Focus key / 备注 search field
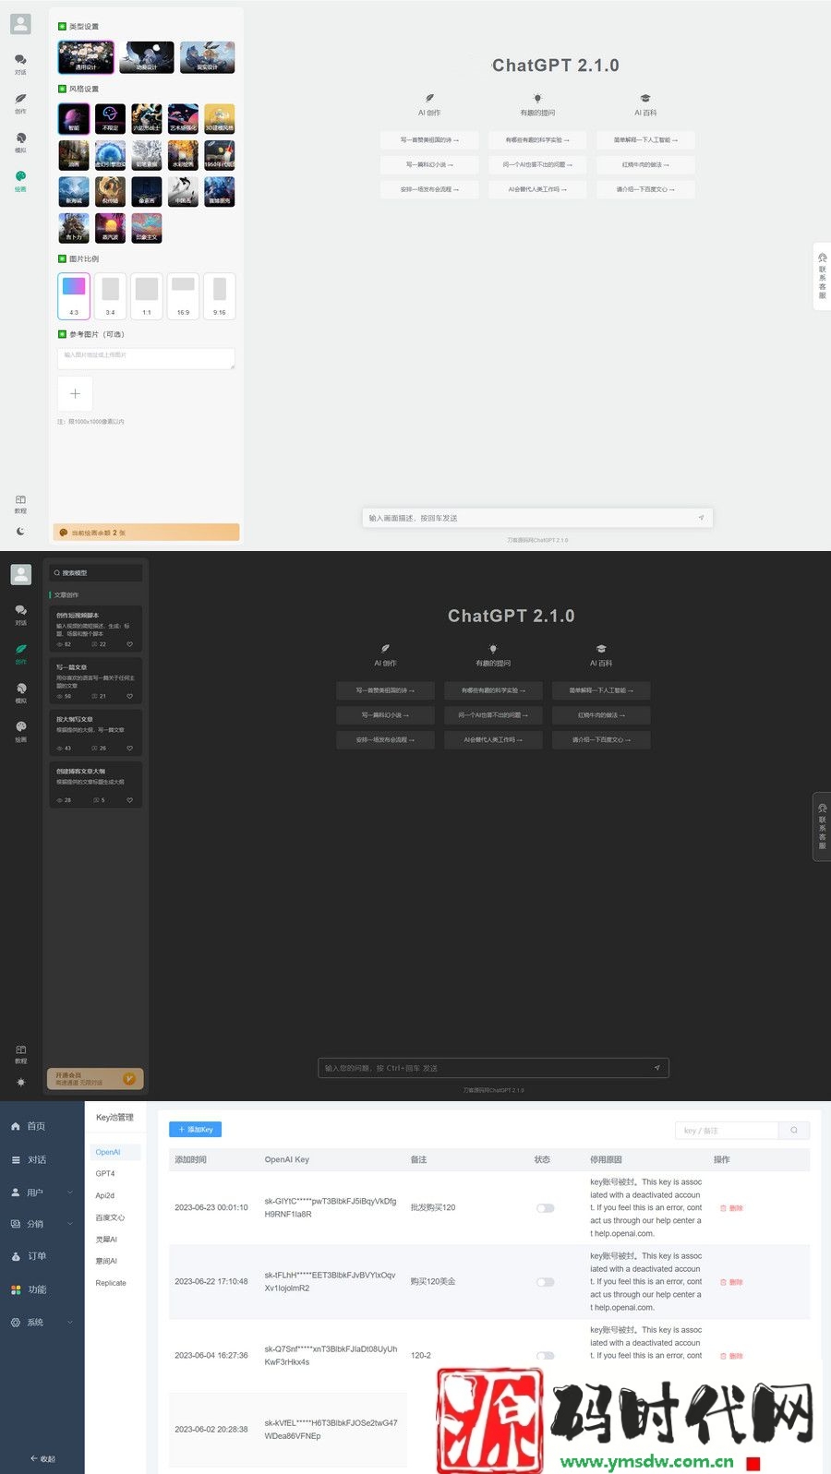 727,1130
